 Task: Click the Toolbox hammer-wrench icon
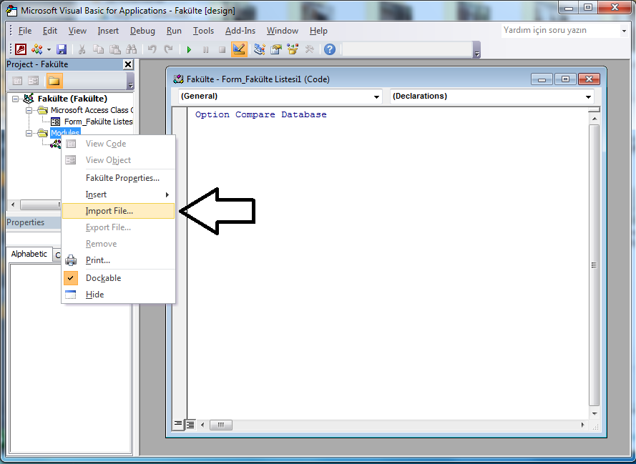(x=310, y=49)
